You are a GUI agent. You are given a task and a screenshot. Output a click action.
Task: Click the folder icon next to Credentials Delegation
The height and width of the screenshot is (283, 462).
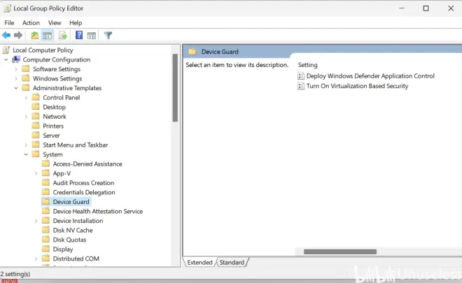[45, 192]
